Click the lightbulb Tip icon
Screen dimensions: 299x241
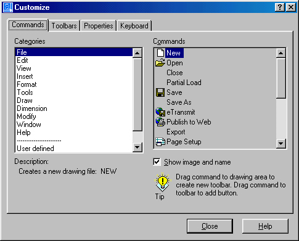163,182
